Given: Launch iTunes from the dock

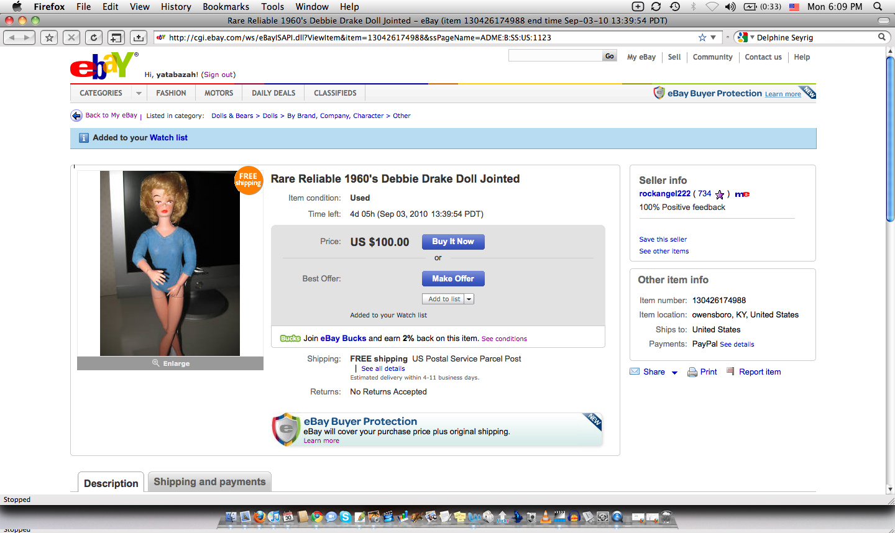Looking at the screenshot, I should pos(274,517).
